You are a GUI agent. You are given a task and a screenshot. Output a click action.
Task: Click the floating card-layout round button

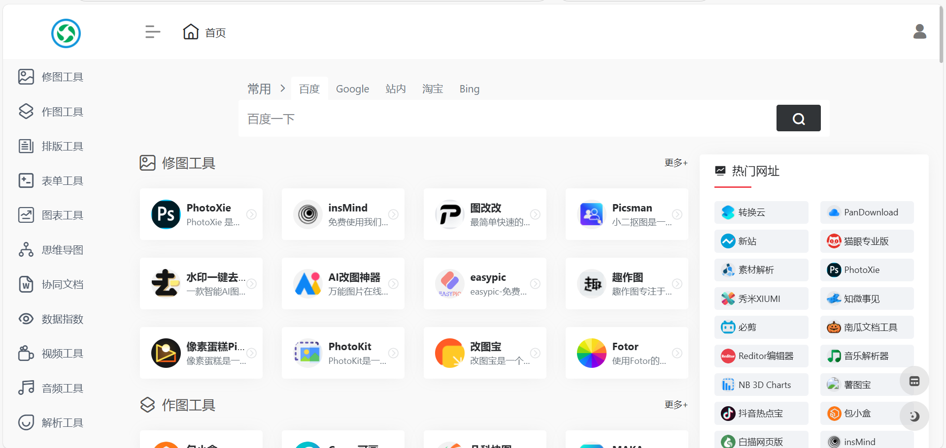pos(914,381)
